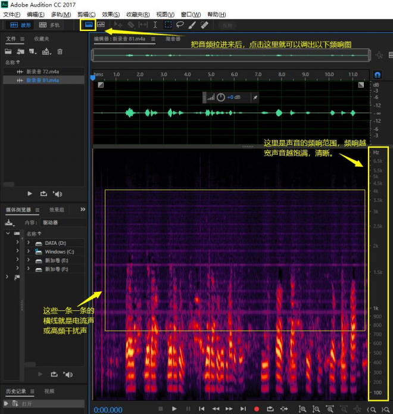This screenshot has height=414, width=393.
Task: Expand the 新加卷 (F:) drive
Action: coord(29,269)
